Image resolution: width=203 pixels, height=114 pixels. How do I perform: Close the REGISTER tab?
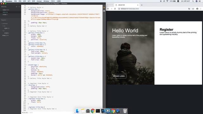pyautogui.click(x=138, y=5)
